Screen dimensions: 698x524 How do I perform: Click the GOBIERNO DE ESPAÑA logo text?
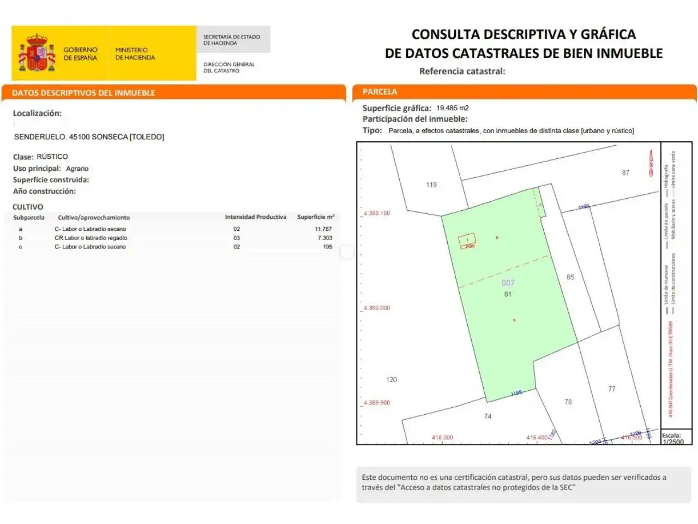pos(80,53)
